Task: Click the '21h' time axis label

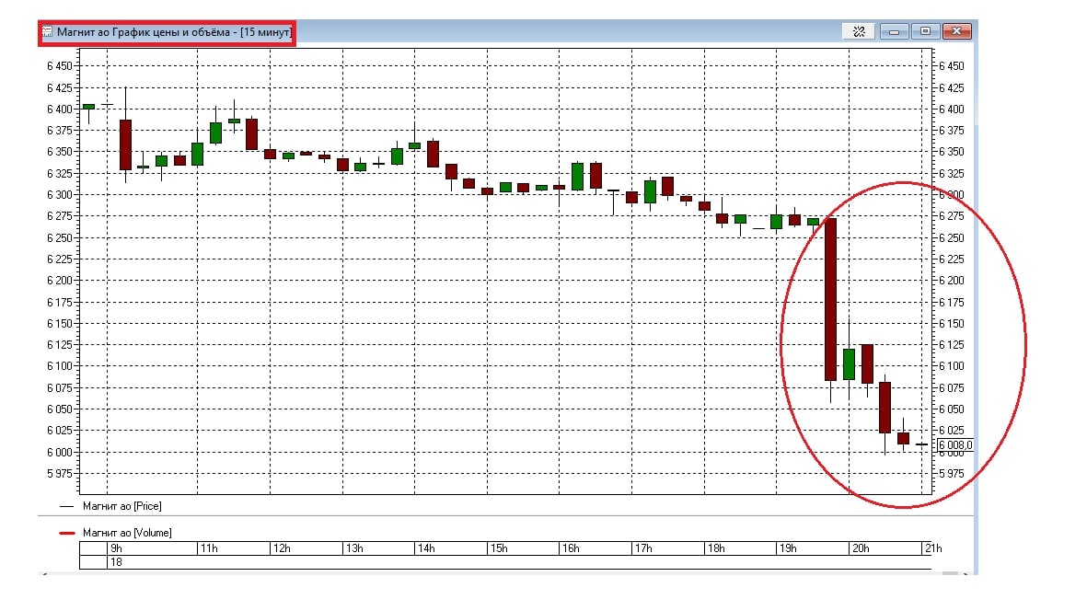Action: 933,548
